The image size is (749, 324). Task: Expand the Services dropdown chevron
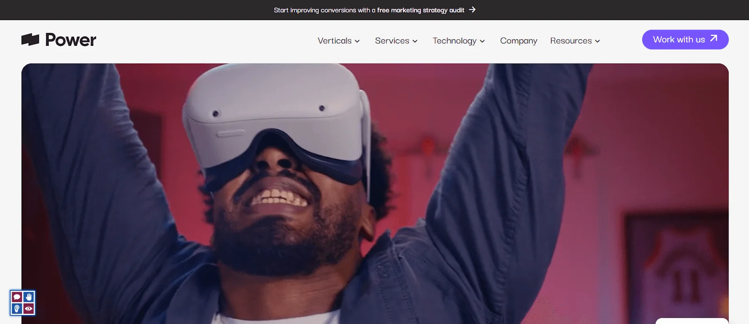click(x=415, y=41)
